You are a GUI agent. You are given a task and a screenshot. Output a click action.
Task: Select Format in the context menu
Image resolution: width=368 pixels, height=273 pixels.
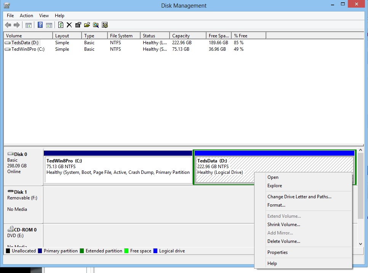(x=276, y=205)
